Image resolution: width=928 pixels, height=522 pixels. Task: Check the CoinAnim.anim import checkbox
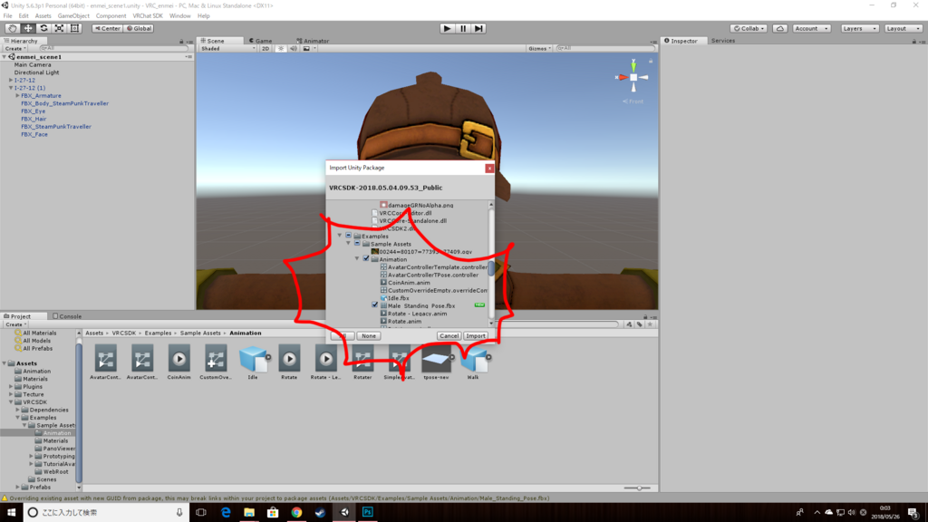coord(374,281)
